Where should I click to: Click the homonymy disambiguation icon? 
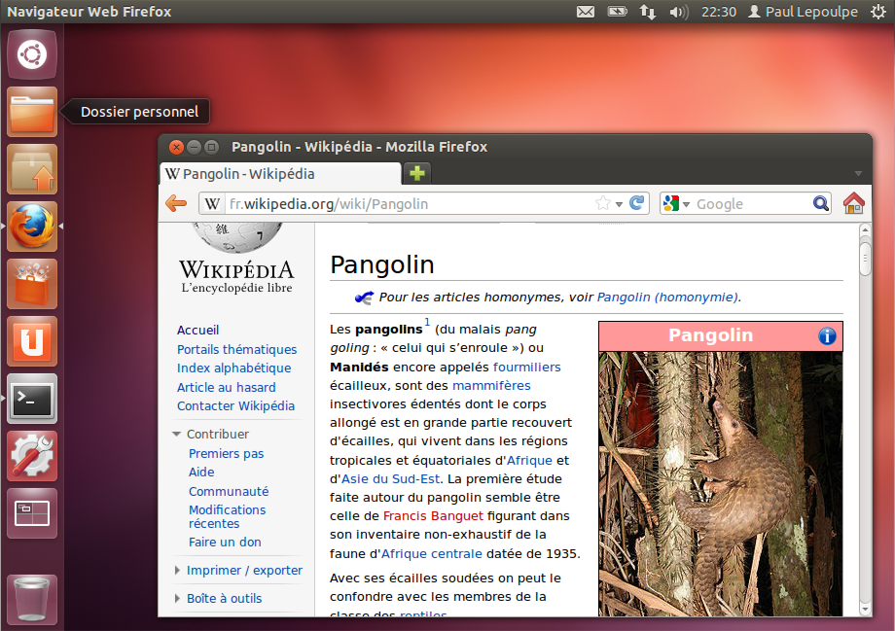(364, 298)
